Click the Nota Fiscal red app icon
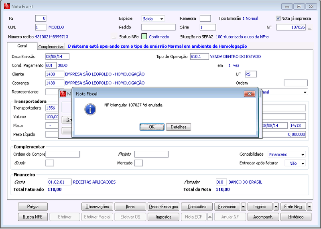321x229 pixels. coord(7,6)
